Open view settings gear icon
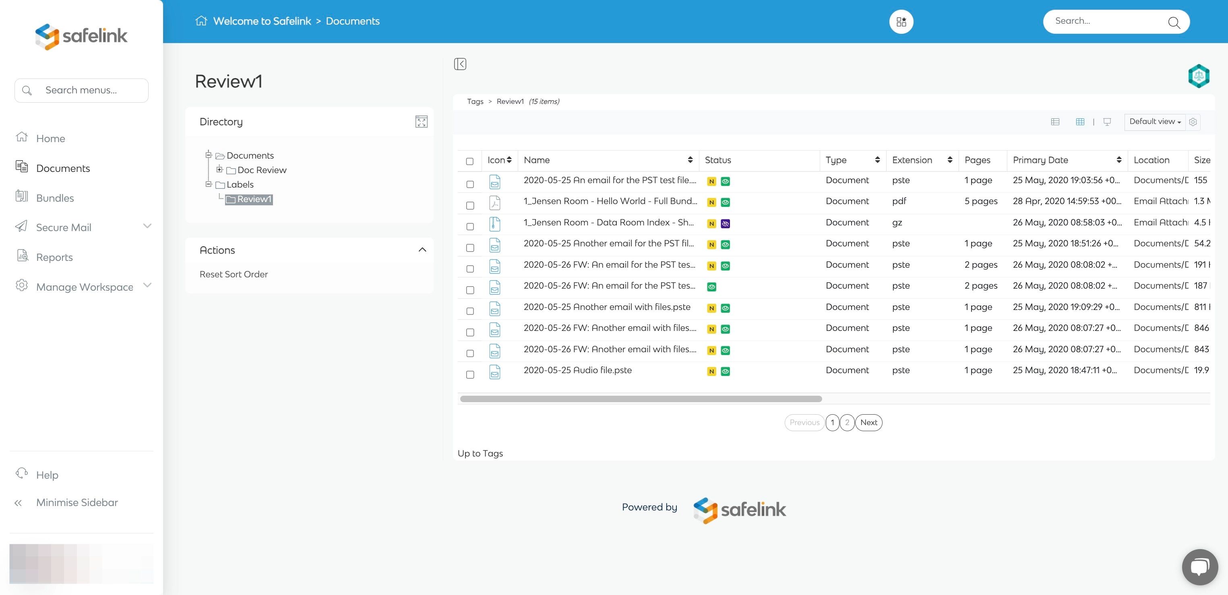Image resolution: width=1228 pixels, height=595 pixels. tap(1193, 122)
